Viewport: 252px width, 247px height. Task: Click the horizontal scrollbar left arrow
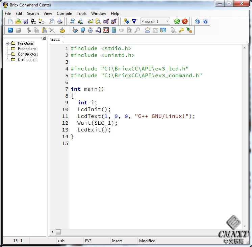(52, 232)
